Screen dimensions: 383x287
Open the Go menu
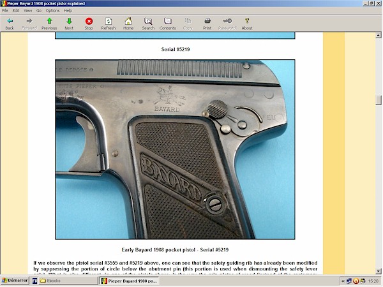(39, 10)
